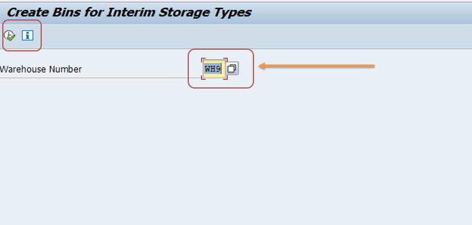Focus the Warehouse Number field containing WH9
Viewport: 472px width, 225px height.
pyautogui.click(x=214, y=69)
